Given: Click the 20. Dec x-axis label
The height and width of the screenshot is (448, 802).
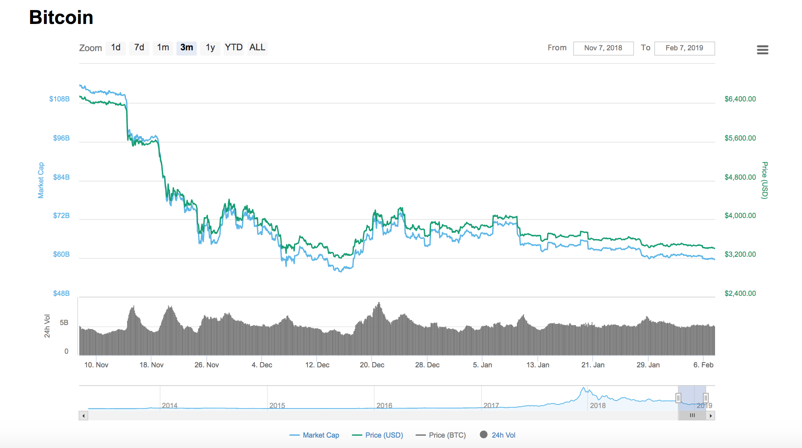Looking at the screenshot, I should [372, 365].
